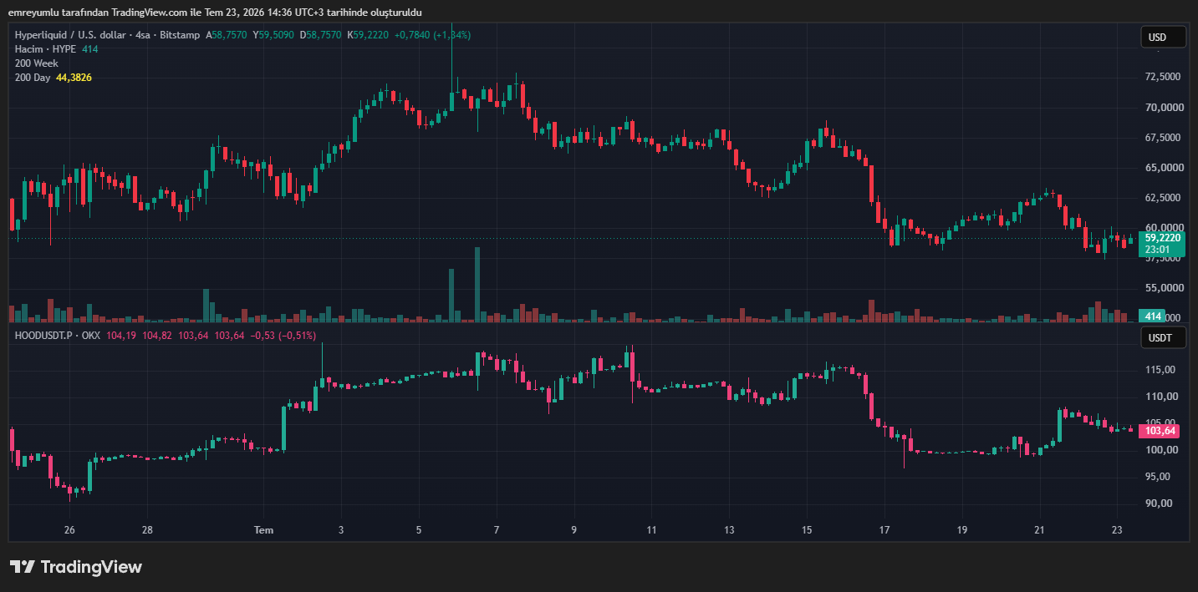The height and width of the screenshot is (592, 1198).
Task: Click the HOODUSDT.P · OKX symbol label
Action: click(59, 335)
